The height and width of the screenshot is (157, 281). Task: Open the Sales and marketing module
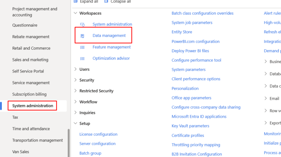[30, 60]
